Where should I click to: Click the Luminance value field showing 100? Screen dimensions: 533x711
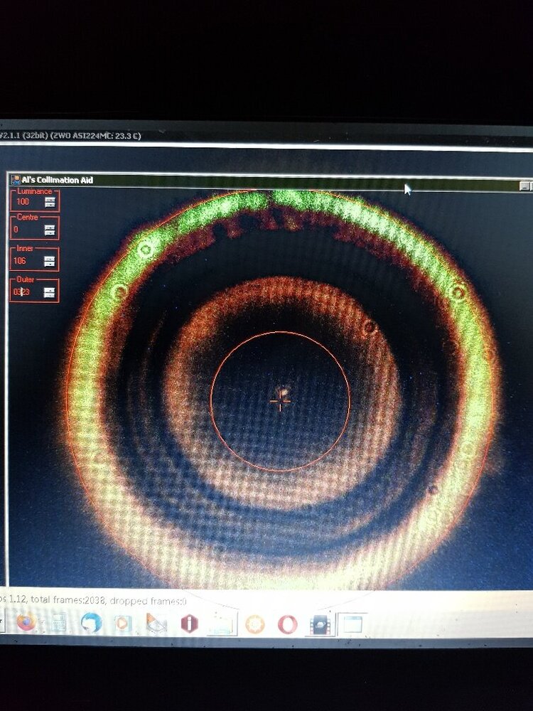(28, 202)
